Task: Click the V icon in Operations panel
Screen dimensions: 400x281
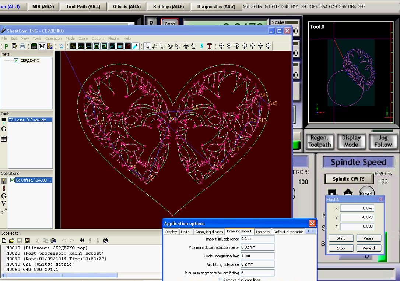Action: tap(4, 203)
